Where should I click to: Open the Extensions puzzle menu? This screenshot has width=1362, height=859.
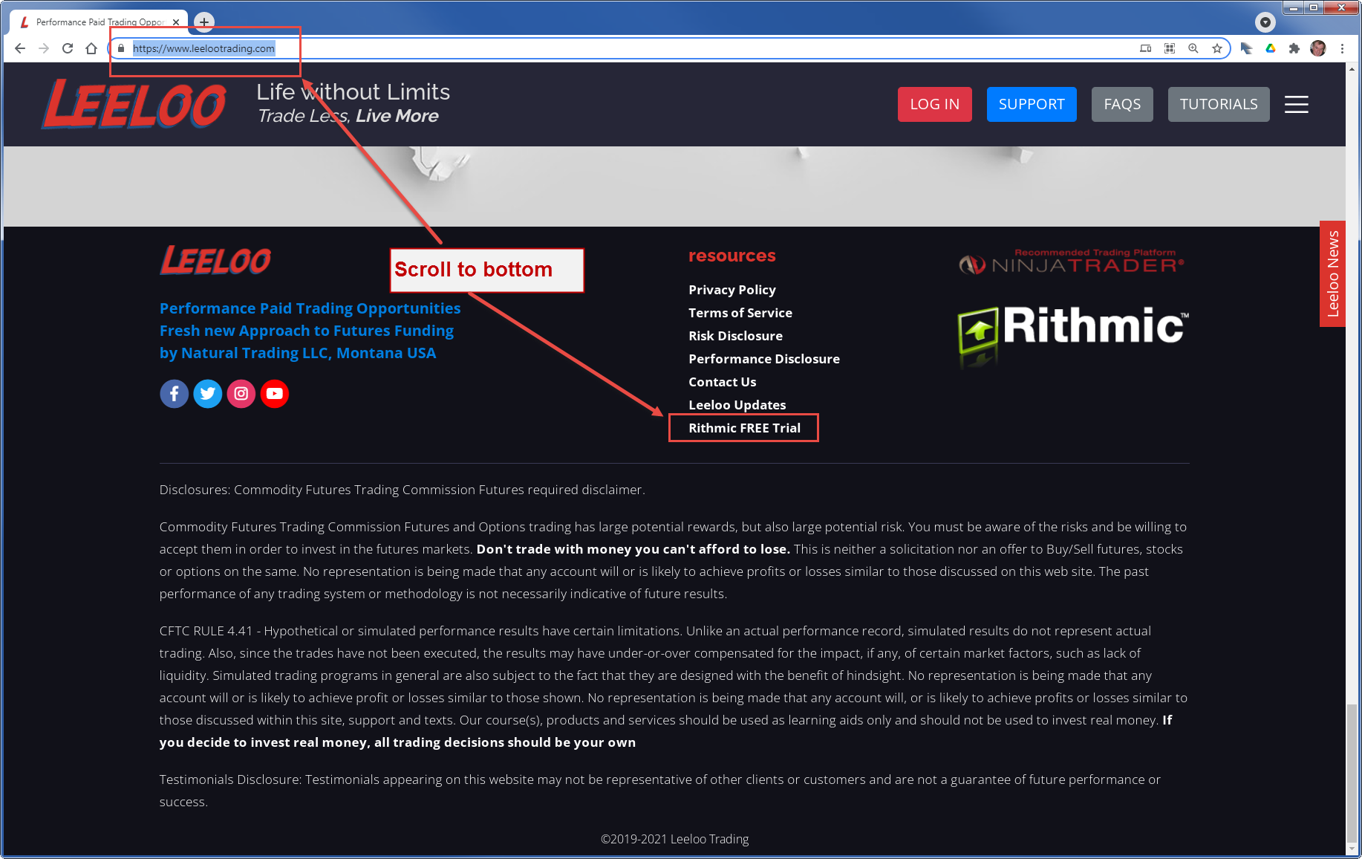[x=1294, y=48]
